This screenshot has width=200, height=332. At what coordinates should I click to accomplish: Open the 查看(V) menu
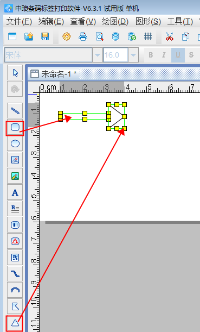click(x=83, y=21)
